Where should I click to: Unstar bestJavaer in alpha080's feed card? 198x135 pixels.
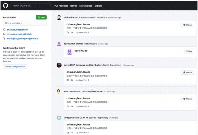tap(188, 25)
